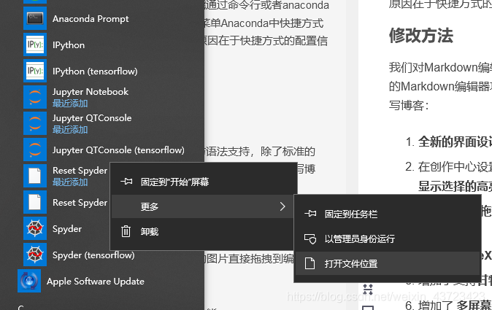Select 打开文件位置 in submenu
Image resolution: width=492 pixels, height=310 pixels.
click(388, 263)
